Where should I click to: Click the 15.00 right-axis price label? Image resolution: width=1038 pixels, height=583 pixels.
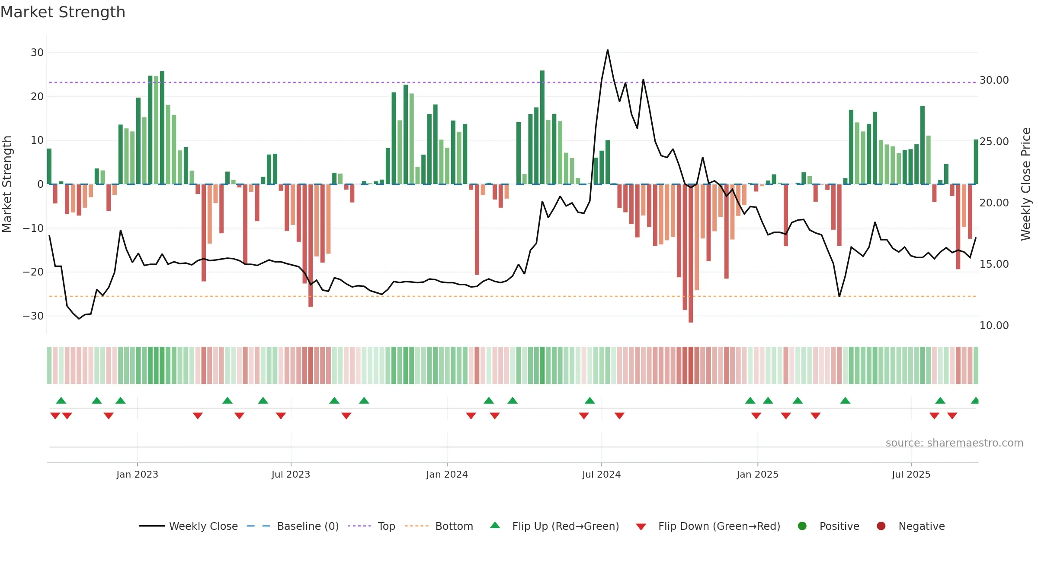(994, 264)
